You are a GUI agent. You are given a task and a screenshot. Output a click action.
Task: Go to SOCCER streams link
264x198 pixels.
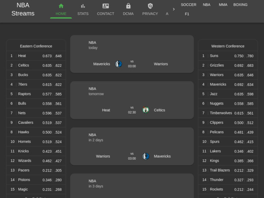[189, 5]
